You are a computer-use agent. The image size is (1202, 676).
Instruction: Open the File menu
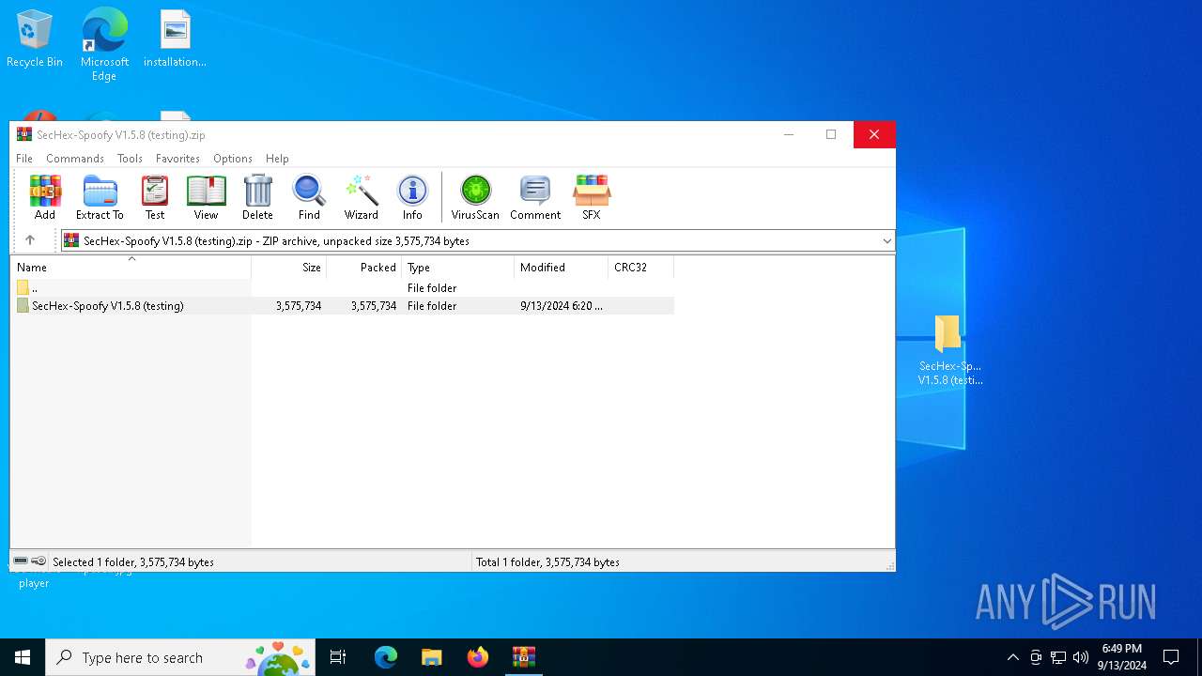click(24, 159)
